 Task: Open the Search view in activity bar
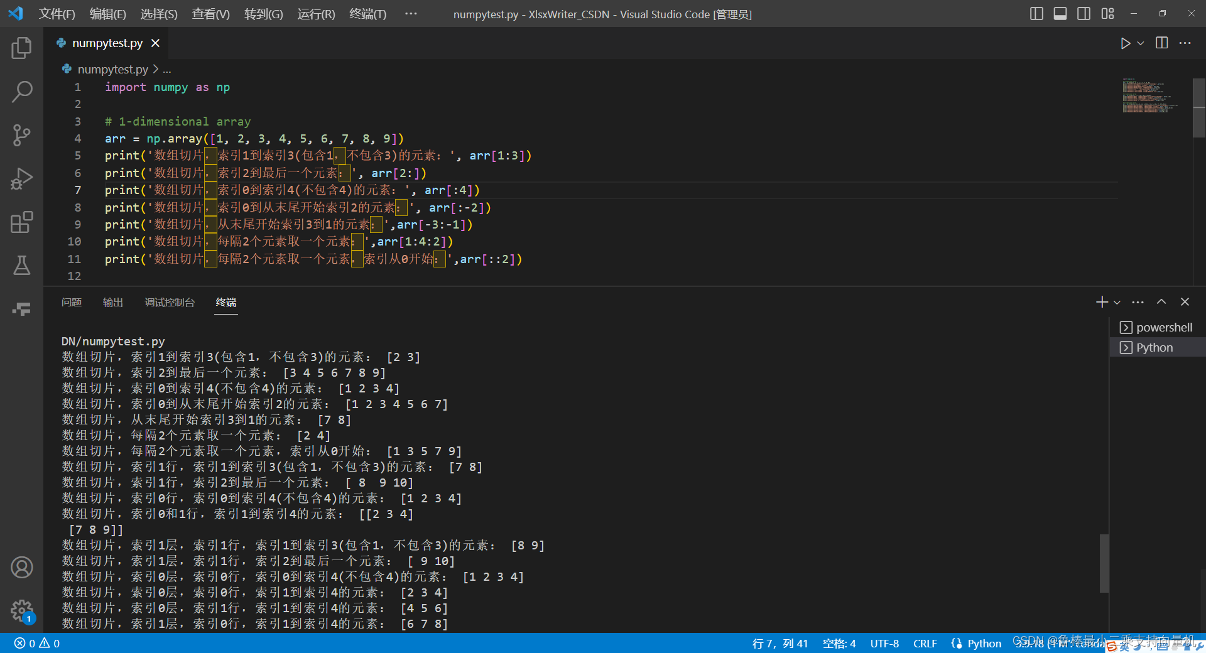click(x=21, y=92)
